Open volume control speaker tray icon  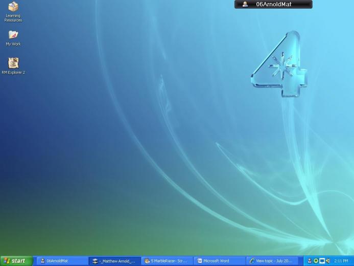click(x=328, y=261)
